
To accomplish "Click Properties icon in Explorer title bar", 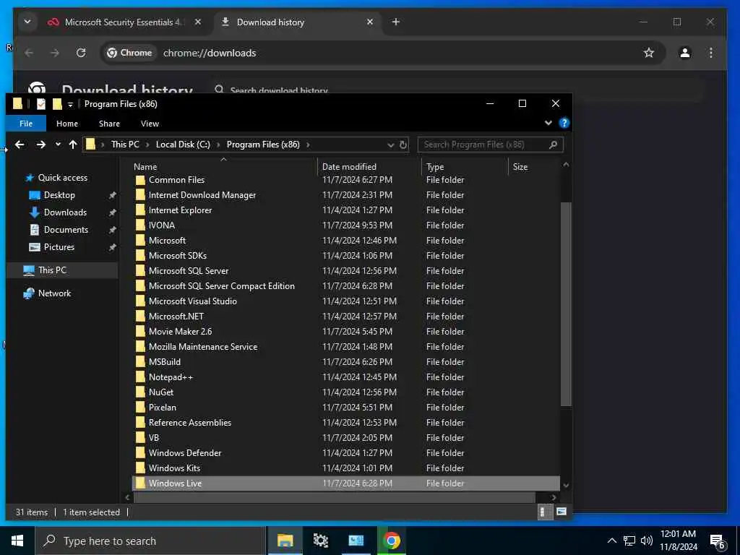I will [x=41, y=104].
